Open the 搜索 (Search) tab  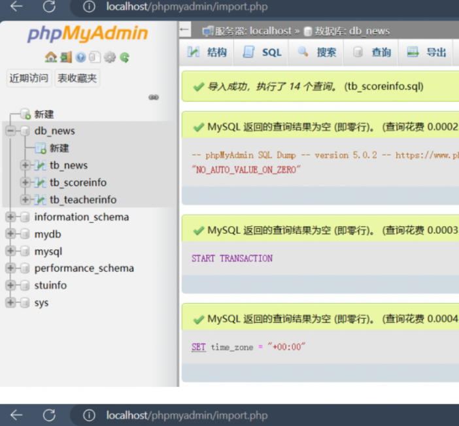[x=316, y=52]
